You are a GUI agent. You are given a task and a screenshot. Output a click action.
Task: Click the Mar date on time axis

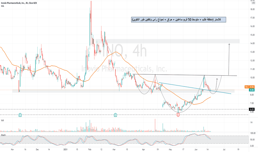(x=114, y=150)
